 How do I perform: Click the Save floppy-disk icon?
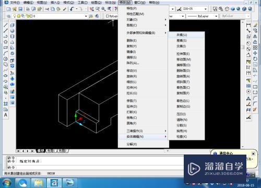(20, 9)
